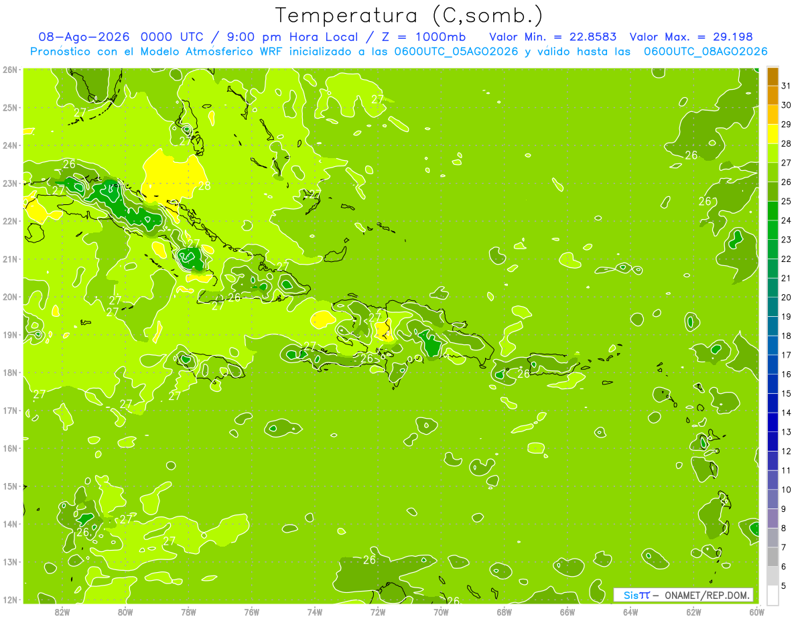
Task: Select the date text 08-Ago-2026 0000 UTC
Action: (x=121, y=37)
